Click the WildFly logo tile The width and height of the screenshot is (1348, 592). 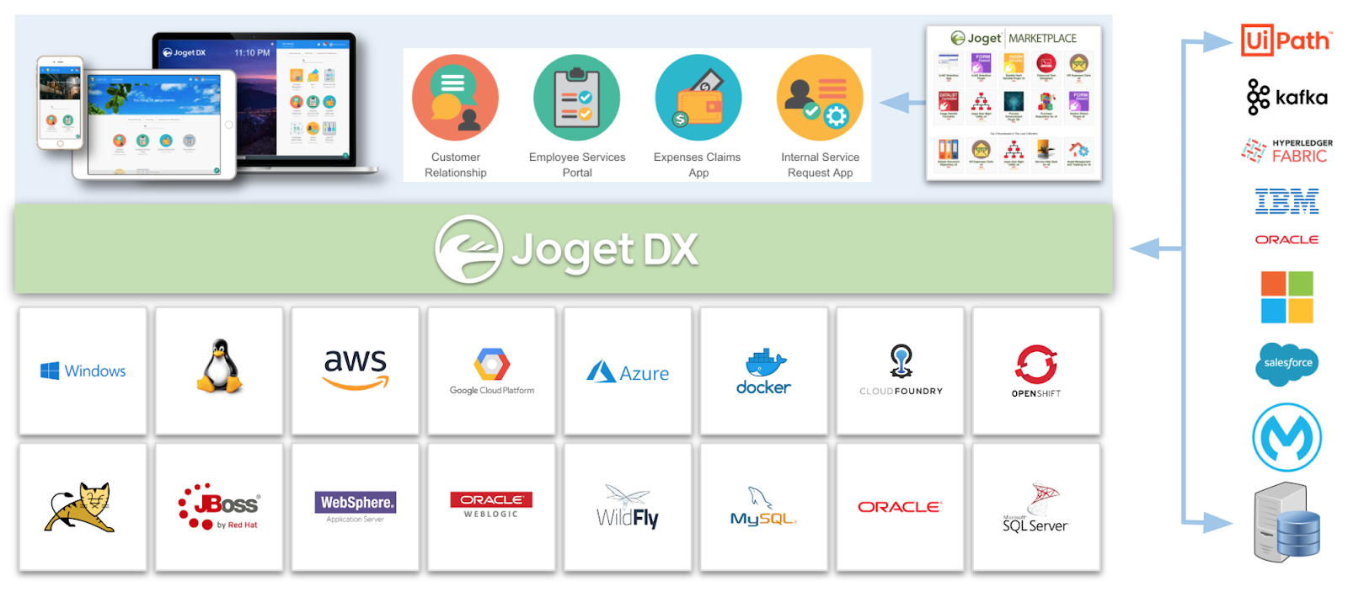coord(628,508)
